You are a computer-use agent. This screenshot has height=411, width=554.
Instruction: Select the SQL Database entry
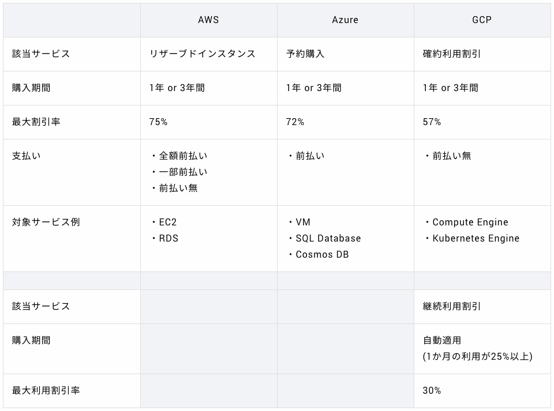click(x=328, y=238)
